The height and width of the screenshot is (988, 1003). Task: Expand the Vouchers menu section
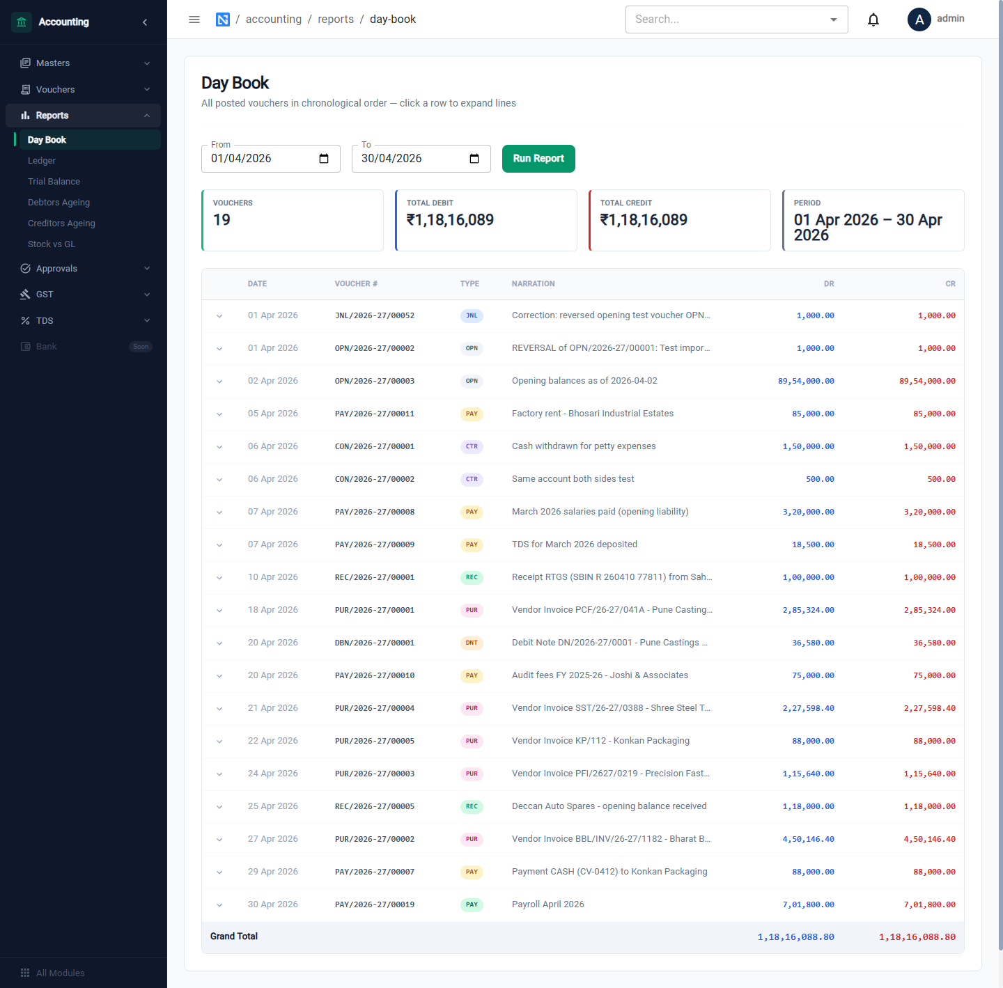[x=147, y=90]
